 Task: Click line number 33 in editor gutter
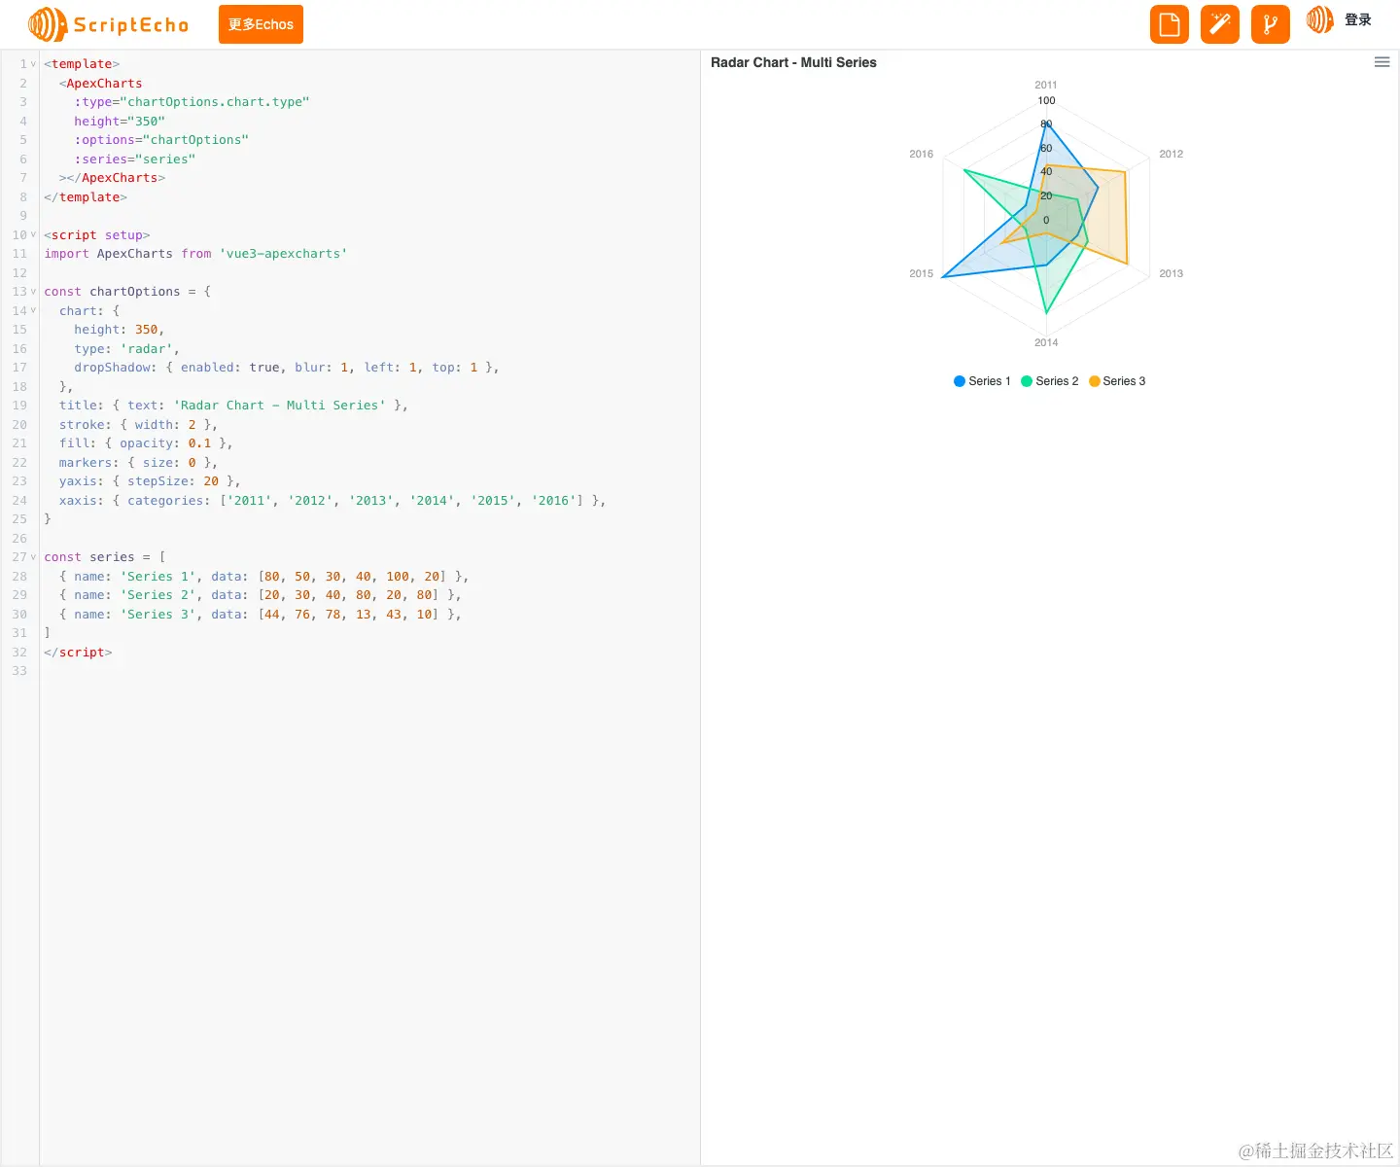coord(19,671)
